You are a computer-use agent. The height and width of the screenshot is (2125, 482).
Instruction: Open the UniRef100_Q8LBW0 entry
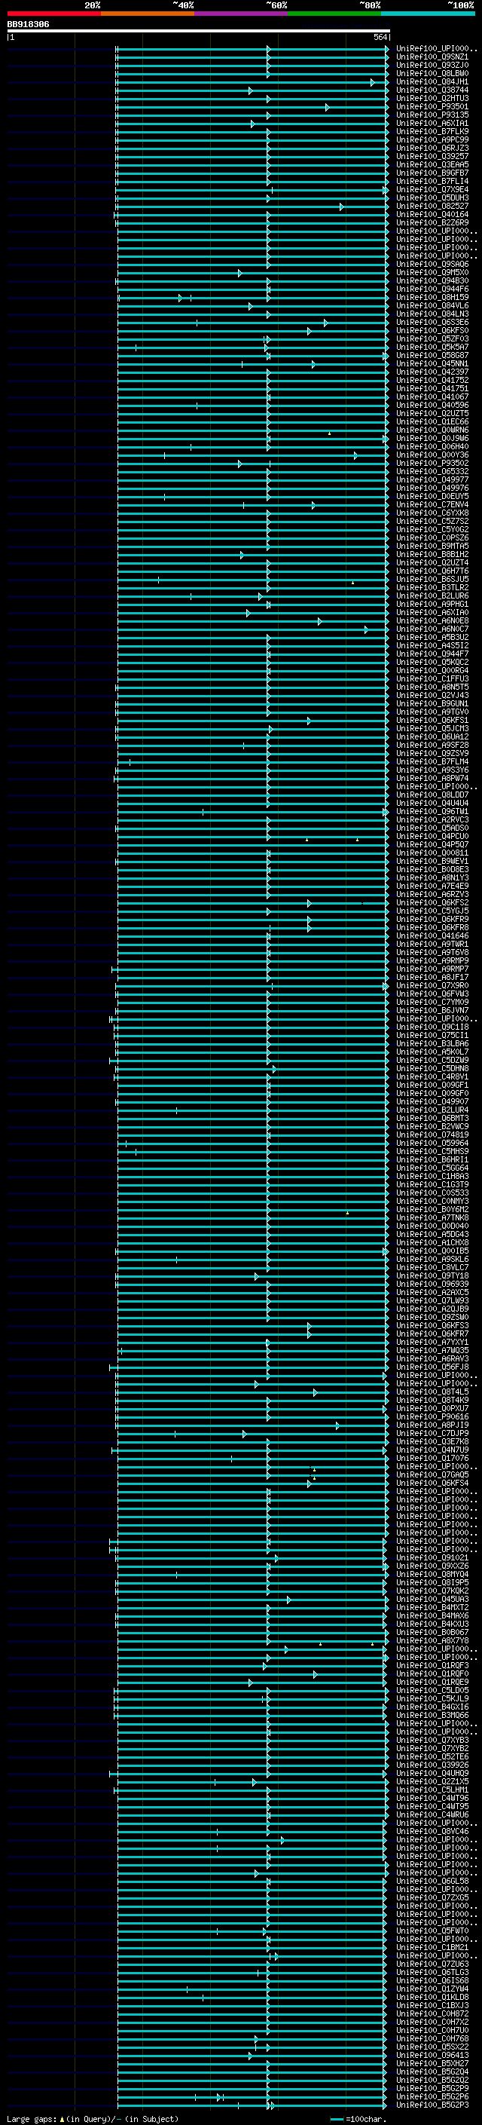[432, 73]
